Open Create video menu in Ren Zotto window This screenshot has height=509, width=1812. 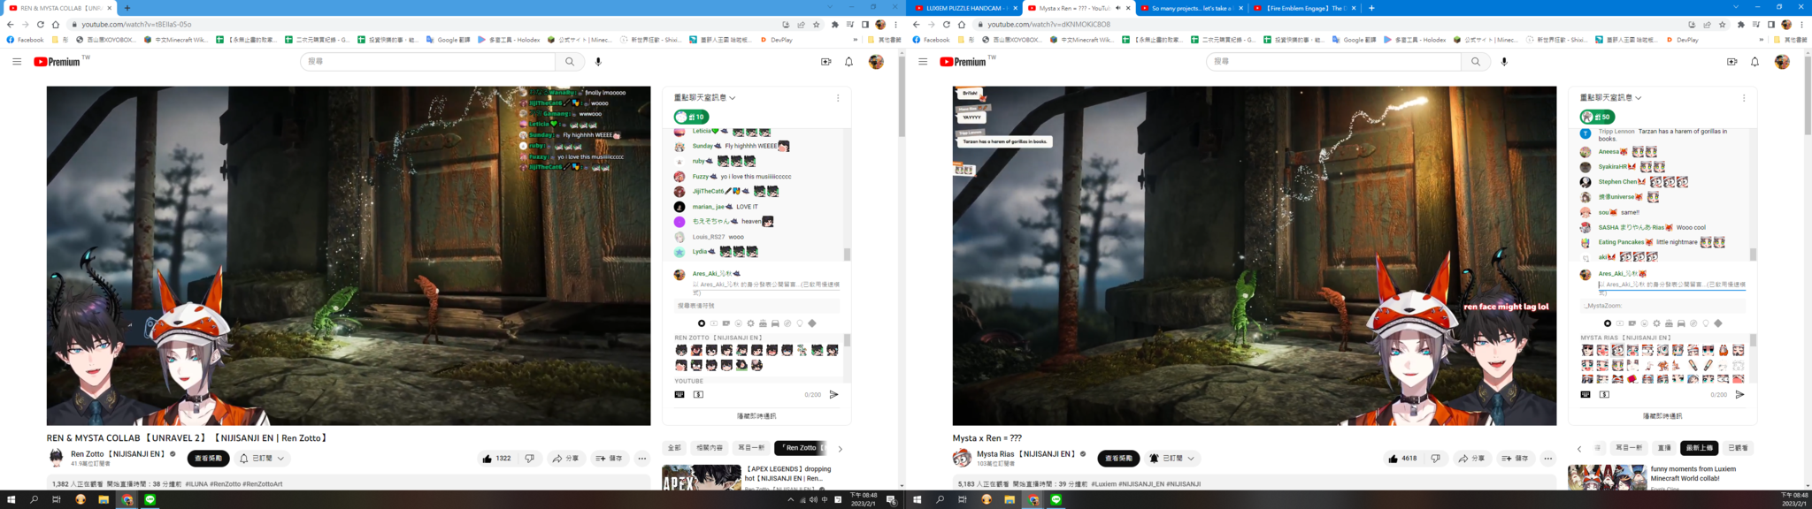(825, 62)
